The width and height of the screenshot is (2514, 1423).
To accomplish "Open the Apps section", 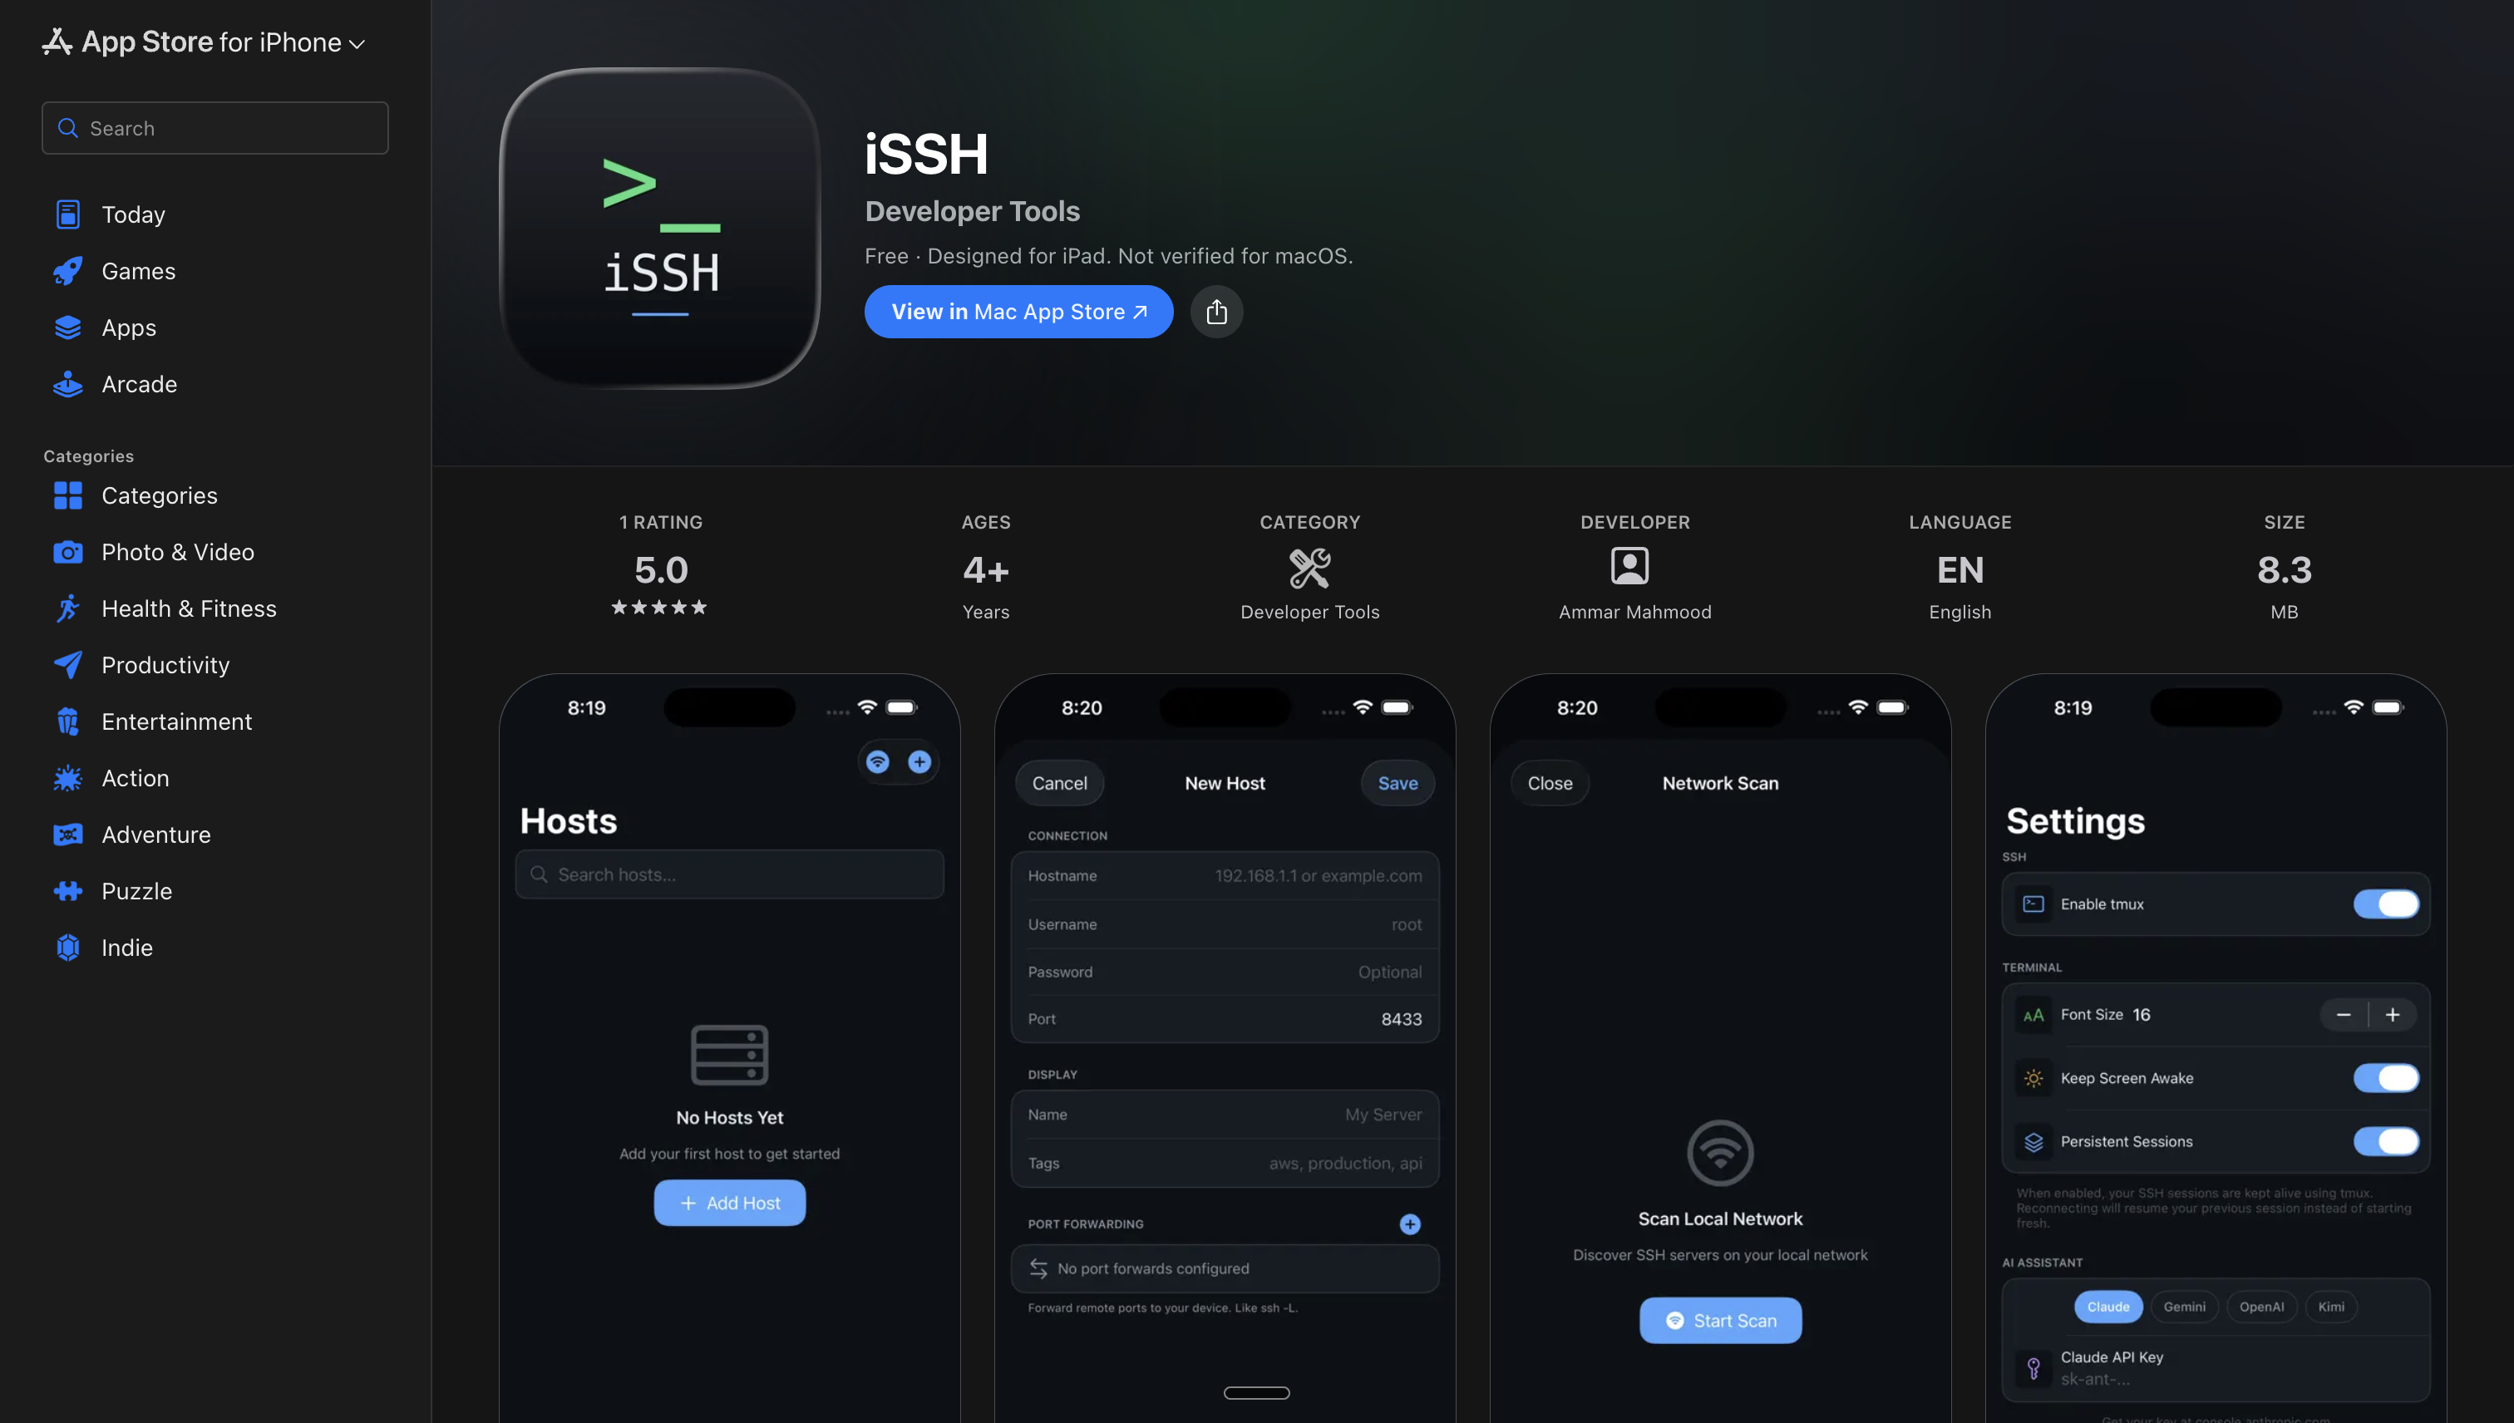I will tap(128, 327).
